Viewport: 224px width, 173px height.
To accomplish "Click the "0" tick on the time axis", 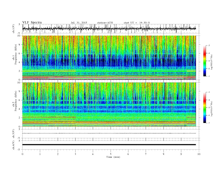I will click(22, 154).
